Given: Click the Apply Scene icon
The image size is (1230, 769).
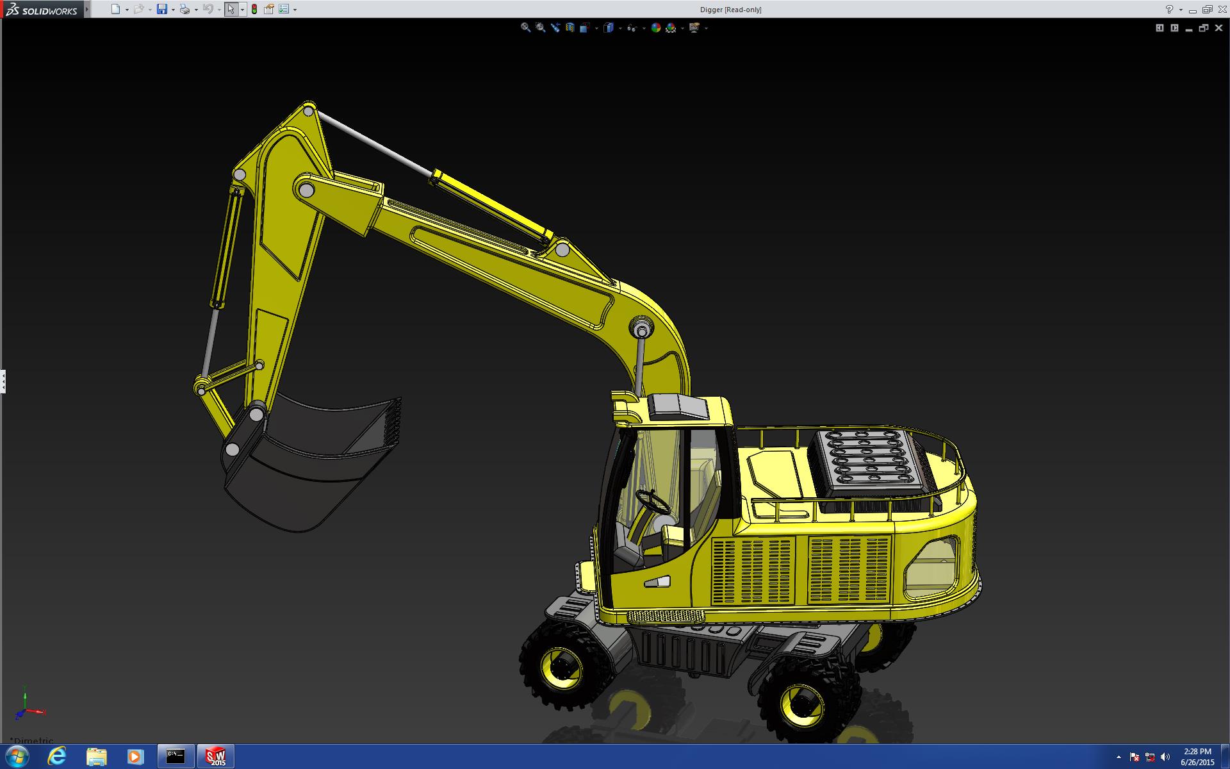Looking at the screenshot, I should [671, 28].
